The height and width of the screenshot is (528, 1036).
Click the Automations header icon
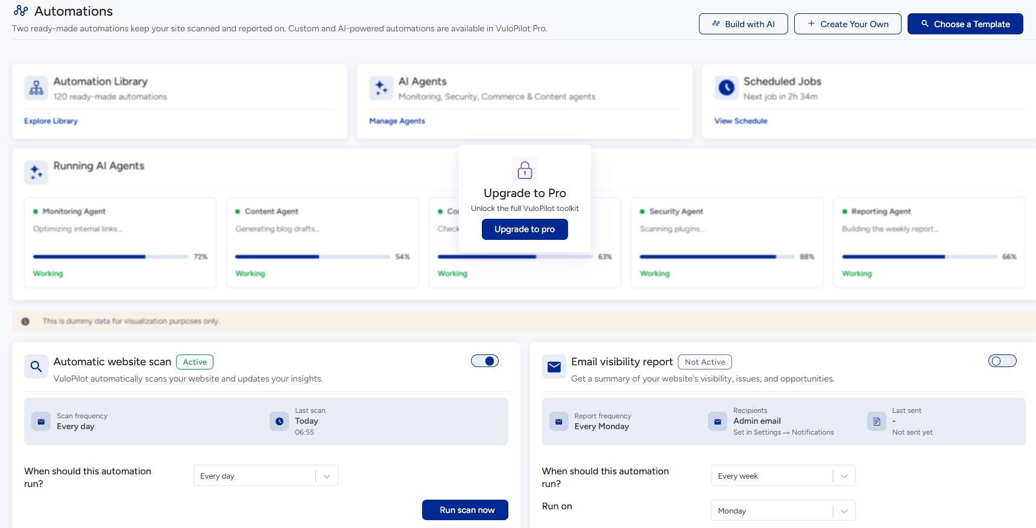(x=21, y=11)
